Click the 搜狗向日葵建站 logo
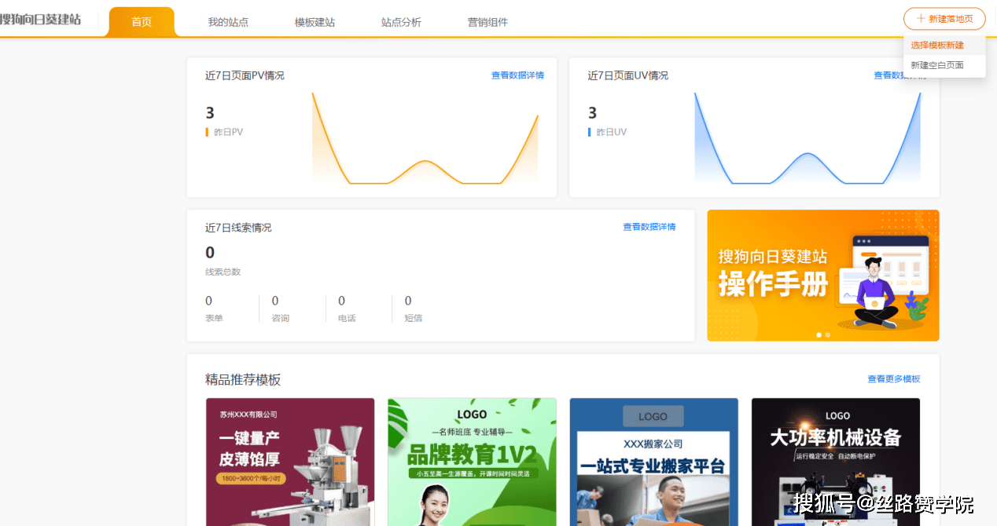Image resolution: width=997 pixels, height=526 pixels. point(40,20)
